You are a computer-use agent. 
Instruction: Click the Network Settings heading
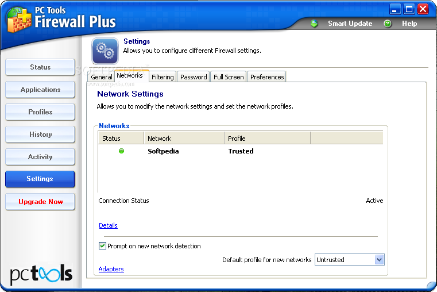[x=130, y=94]
